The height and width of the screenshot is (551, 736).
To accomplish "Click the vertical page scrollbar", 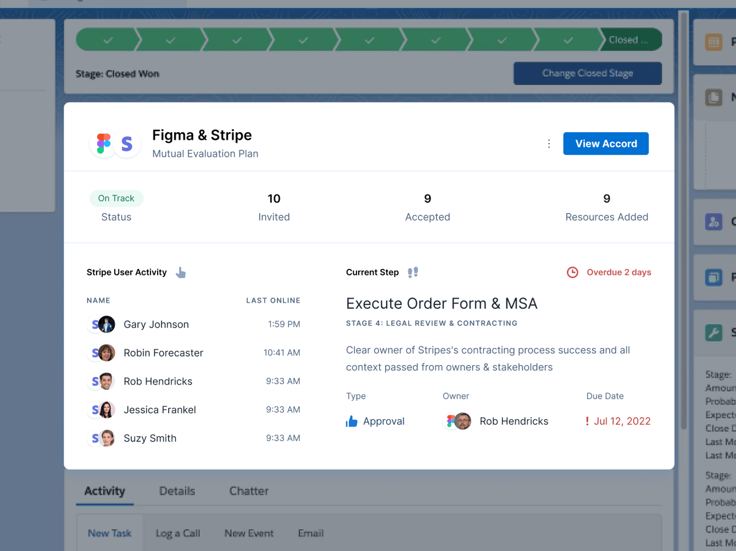I will tap(684, 220).
